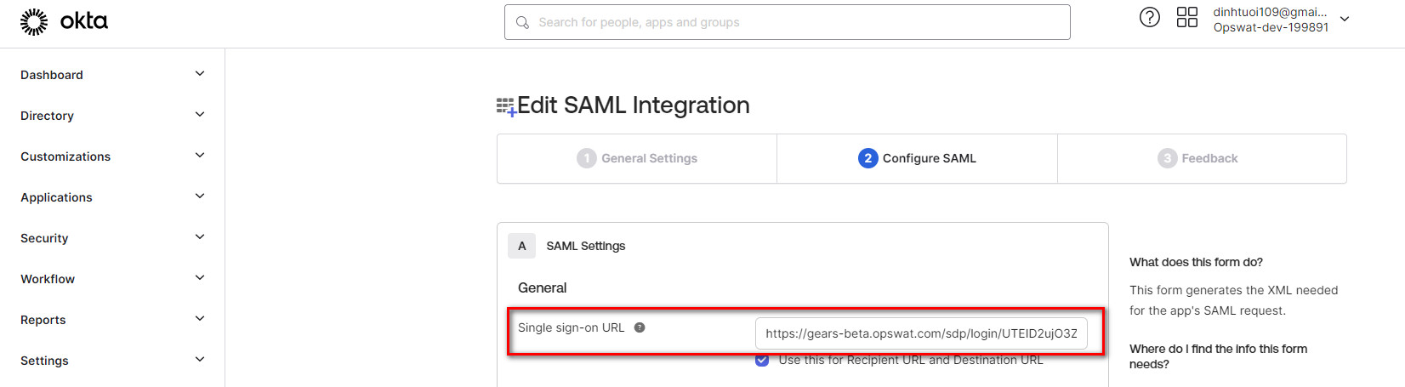Click the section A badge
This screenshot has height=387, width=1405.
pos(521,246)
